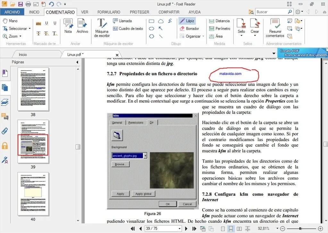328x233 pixels.
Task: Show the comments panel in sidebar
Action: coord(5,117)
